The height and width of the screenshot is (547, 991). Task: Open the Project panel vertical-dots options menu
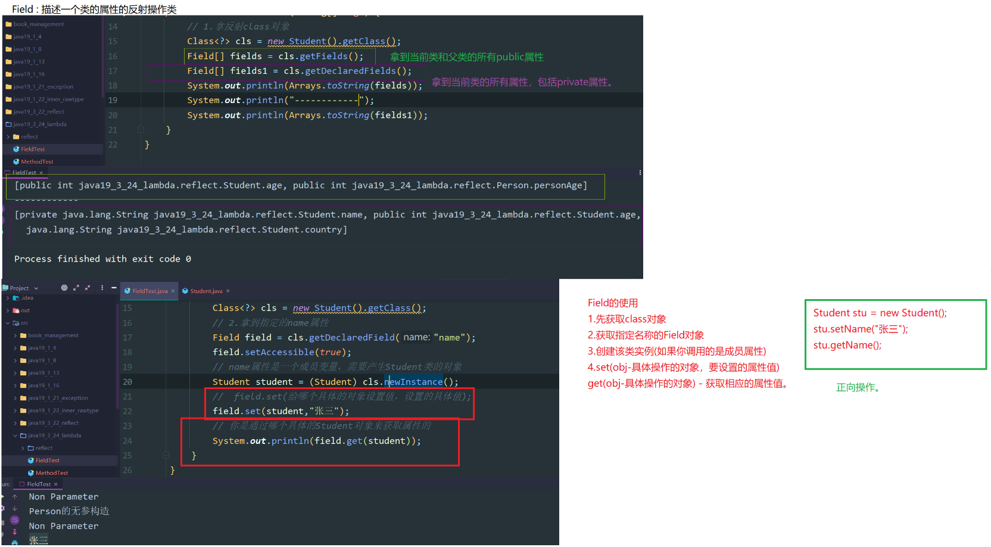click(x=102, y=288)
